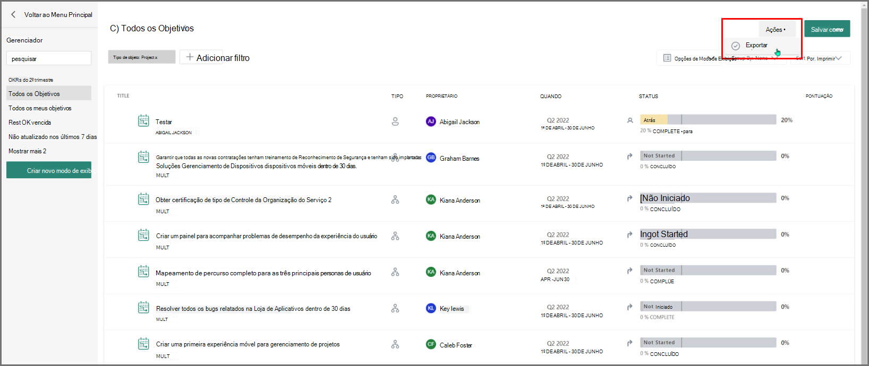Screen dimensions: 869x366
Task: Click Graham Barnes row progress bar
Action: click(x=708, y=156)
